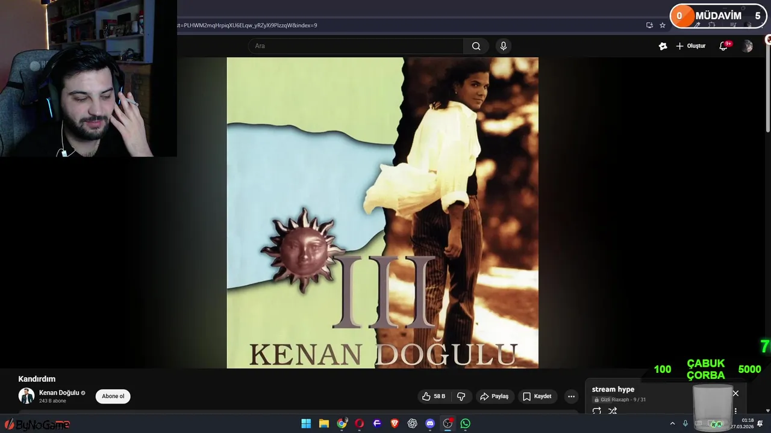Open the clock and date 01:18
Screen dimensions: 771x433
coord(742,423)
